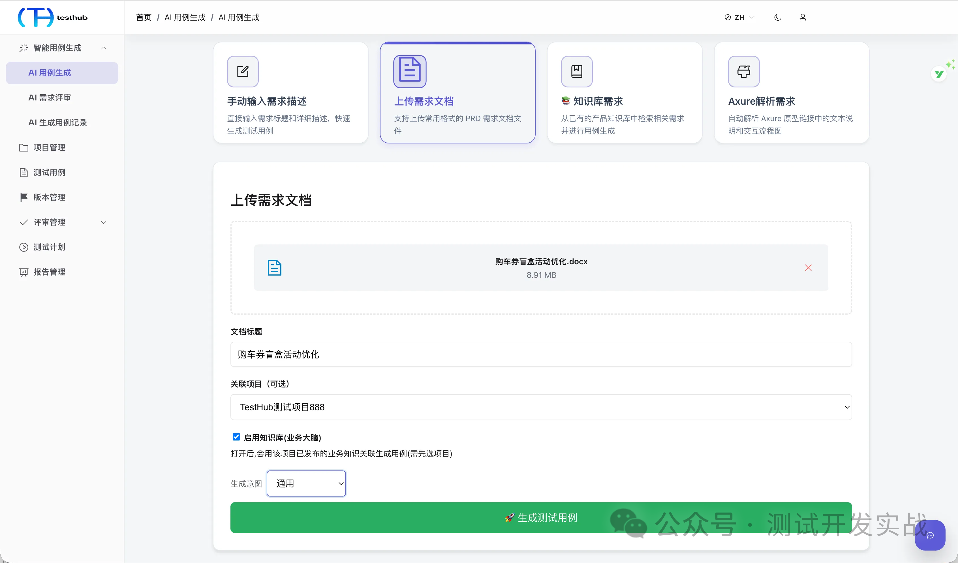The height and width of the screenshot is (563, 958).
Task: Click the 生成测试用例 green button
Action: (541, 517)
